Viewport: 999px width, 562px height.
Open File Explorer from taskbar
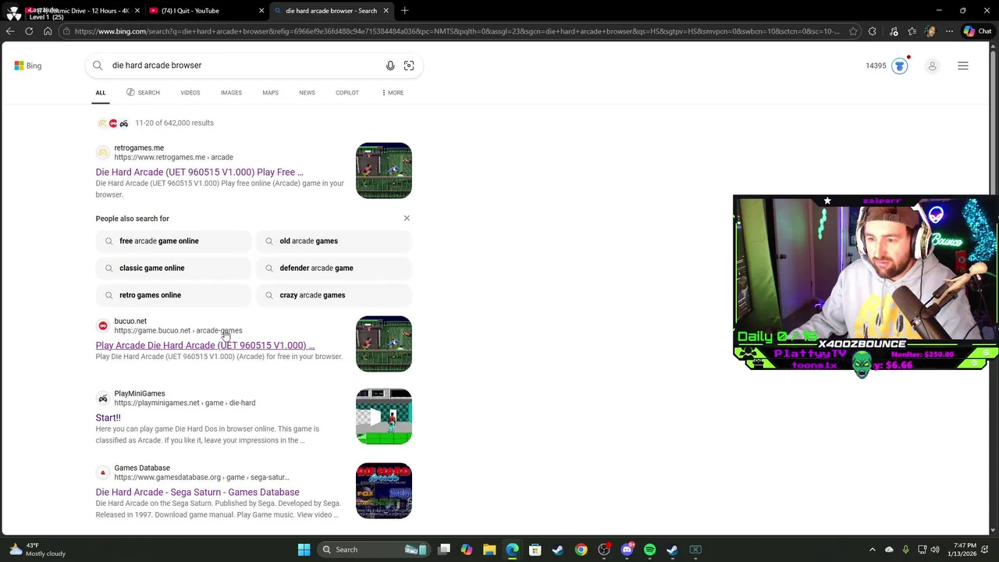coord(489,550)
